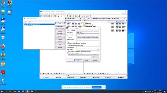Open the Adobe Acrobat desktop shortcut

[x=3, y=74]
